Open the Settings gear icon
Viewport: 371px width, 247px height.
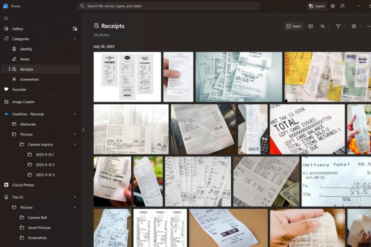tap(333, 6)
